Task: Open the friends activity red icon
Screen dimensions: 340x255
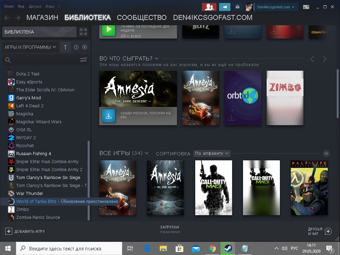Action: tap(209, 7)
